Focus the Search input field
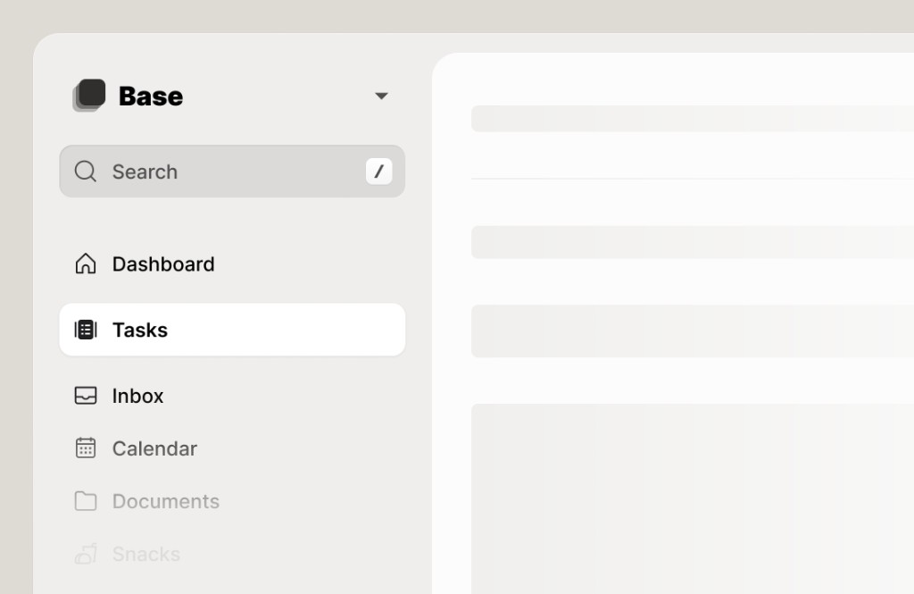 (232, 172)
